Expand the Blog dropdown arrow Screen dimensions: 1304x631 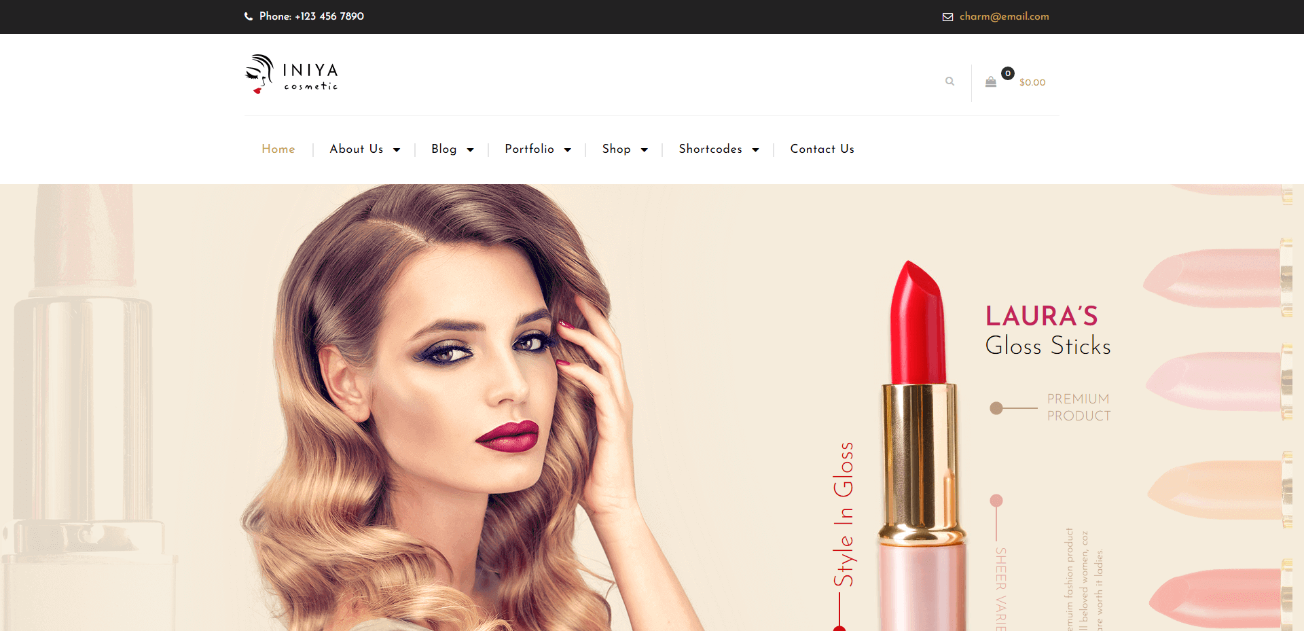click(x=470, y=149)
